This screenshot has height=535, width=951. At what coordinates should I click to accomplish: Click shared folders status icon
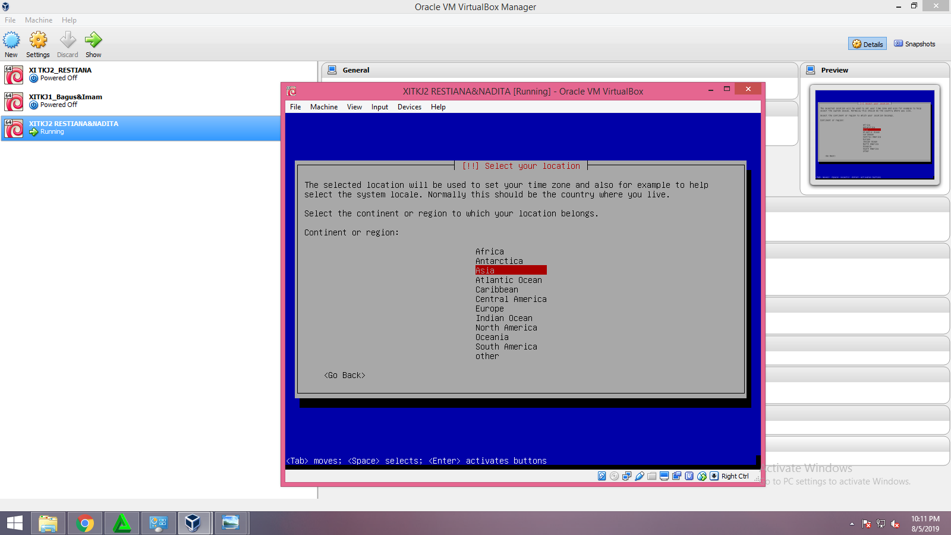(x=652, y=476)
